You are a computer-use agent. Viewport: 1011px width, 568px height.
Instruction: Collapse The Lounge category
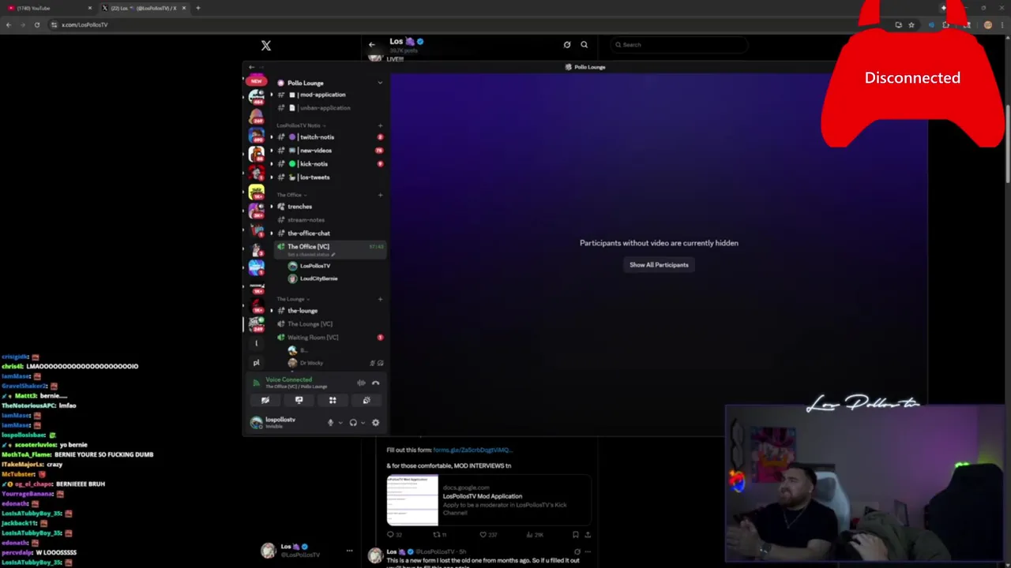(x=292, y=299)
